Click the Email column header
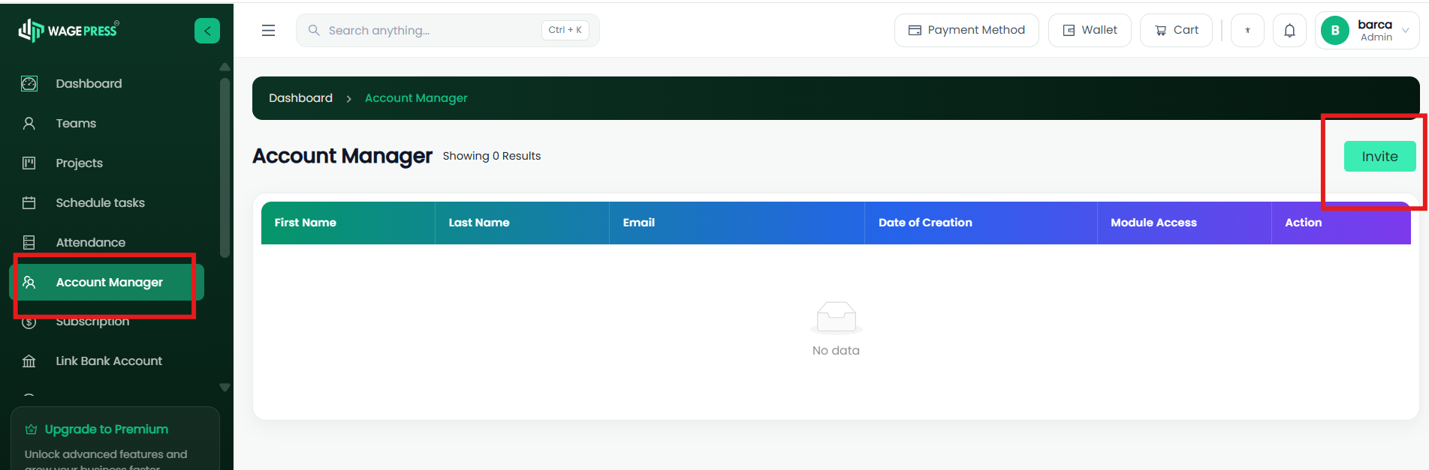Screen dimensions: 1429x470 tap(737, 223)
